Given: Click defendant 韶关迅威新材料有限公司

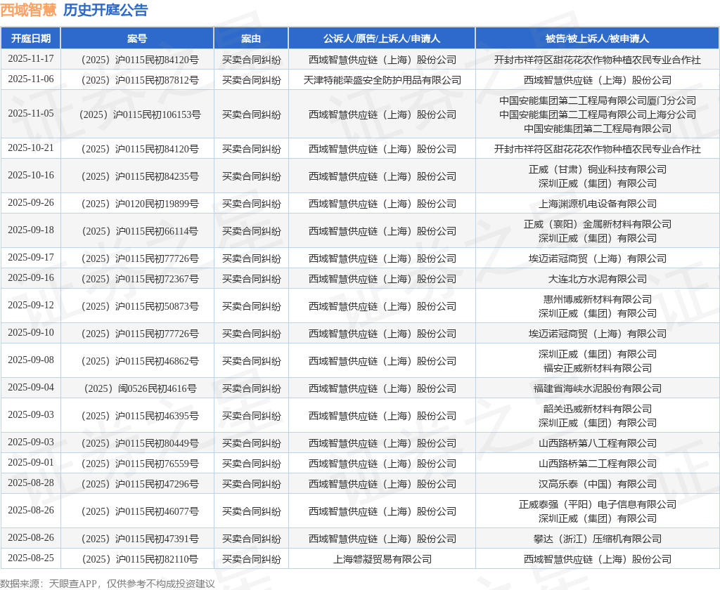Looking at the screenshot, I should coord(598,409).
